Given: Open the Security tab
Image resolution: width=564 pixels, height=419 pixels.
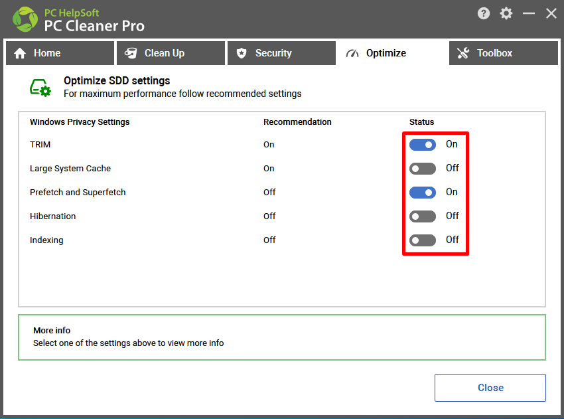Looking at the screenshot, I should pyautogui.click(x=281, y=53).
